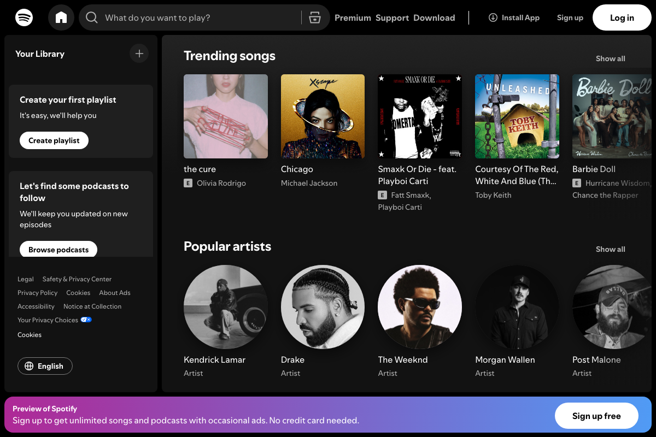Open the Support page
The width and height of the screenshot is (656, 437).
(392, 17)
